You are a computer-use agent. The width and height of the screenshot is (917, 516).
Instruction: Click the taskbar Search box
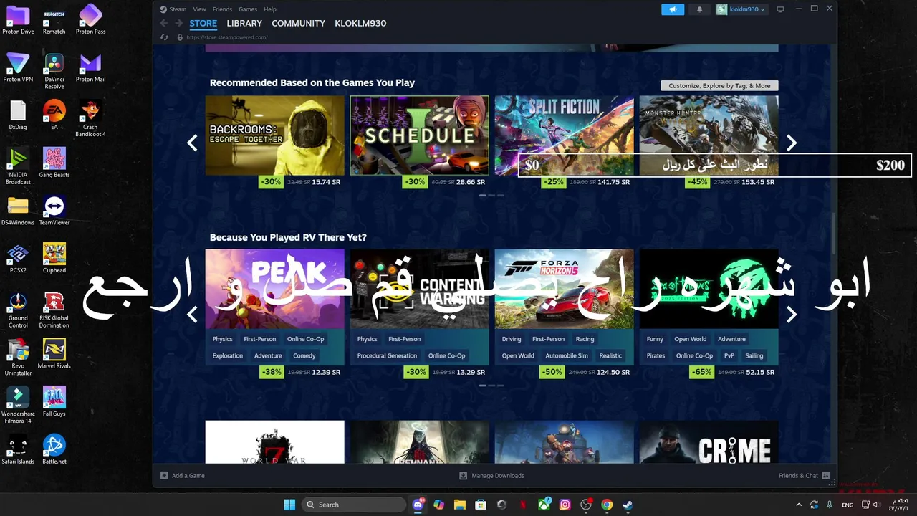[354, 505]
